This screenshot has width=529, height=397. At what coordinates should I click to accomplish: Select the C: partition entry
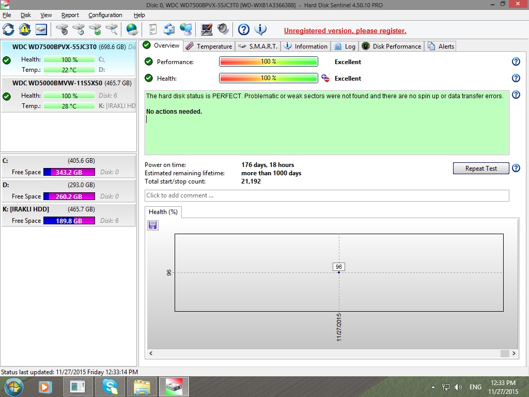tap(69, 166)
